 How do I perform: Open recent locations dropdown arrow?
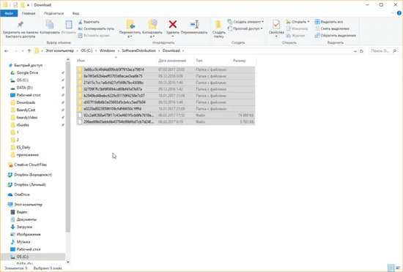[x=23, y=51]
